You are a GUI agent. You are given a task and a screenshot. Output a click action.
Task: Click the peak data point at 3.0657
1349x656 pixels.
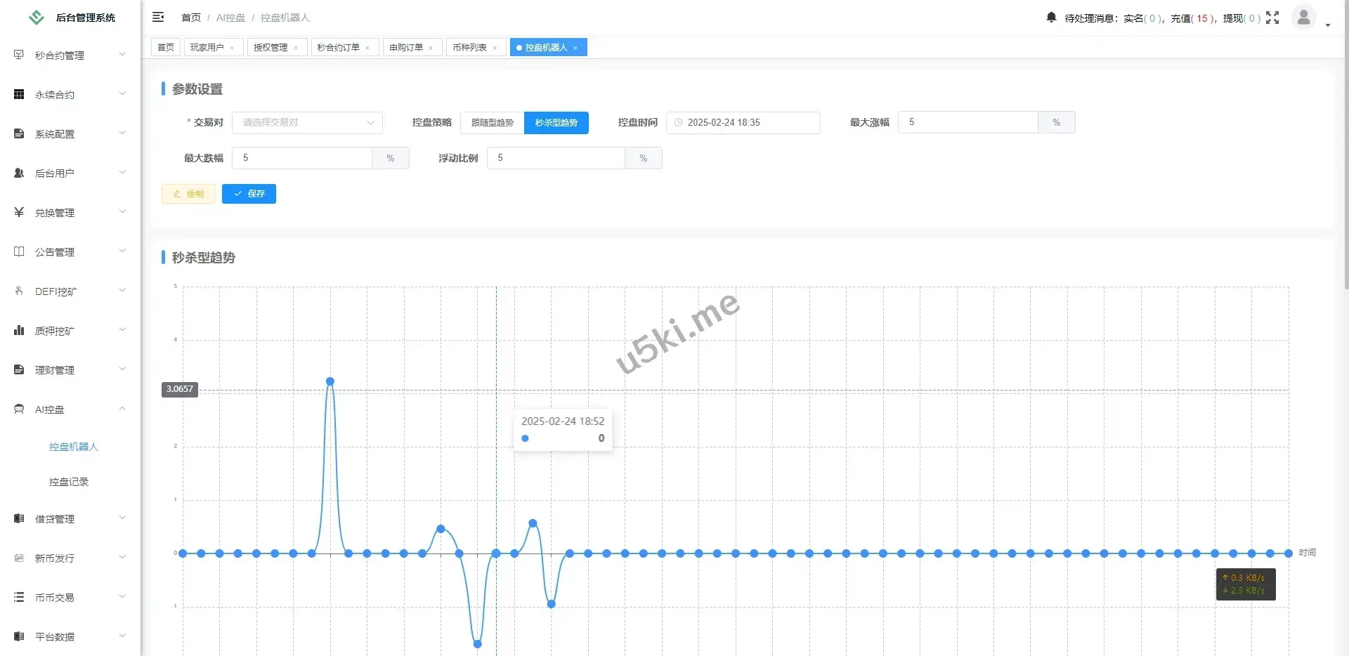point(330,381)
